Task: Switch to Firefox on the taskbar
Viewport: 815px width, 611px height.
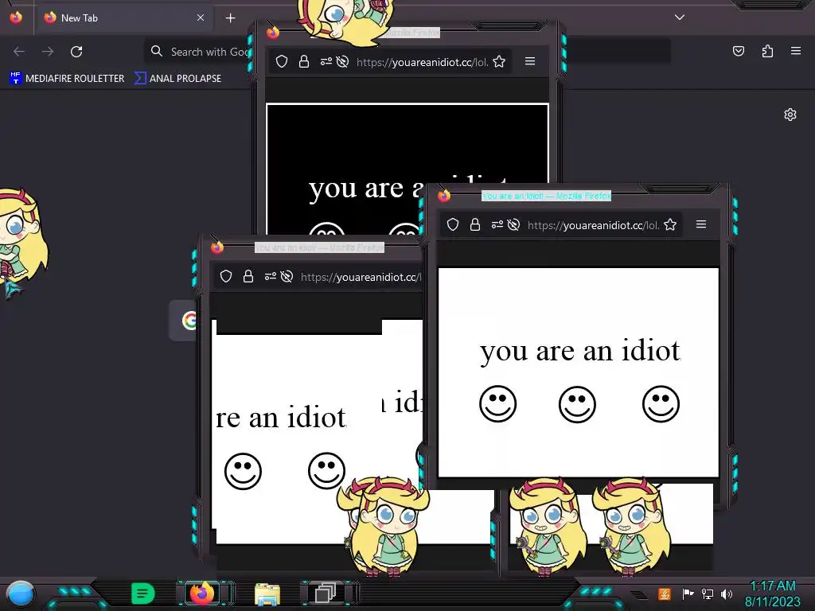Action: (x=202, y=593)
